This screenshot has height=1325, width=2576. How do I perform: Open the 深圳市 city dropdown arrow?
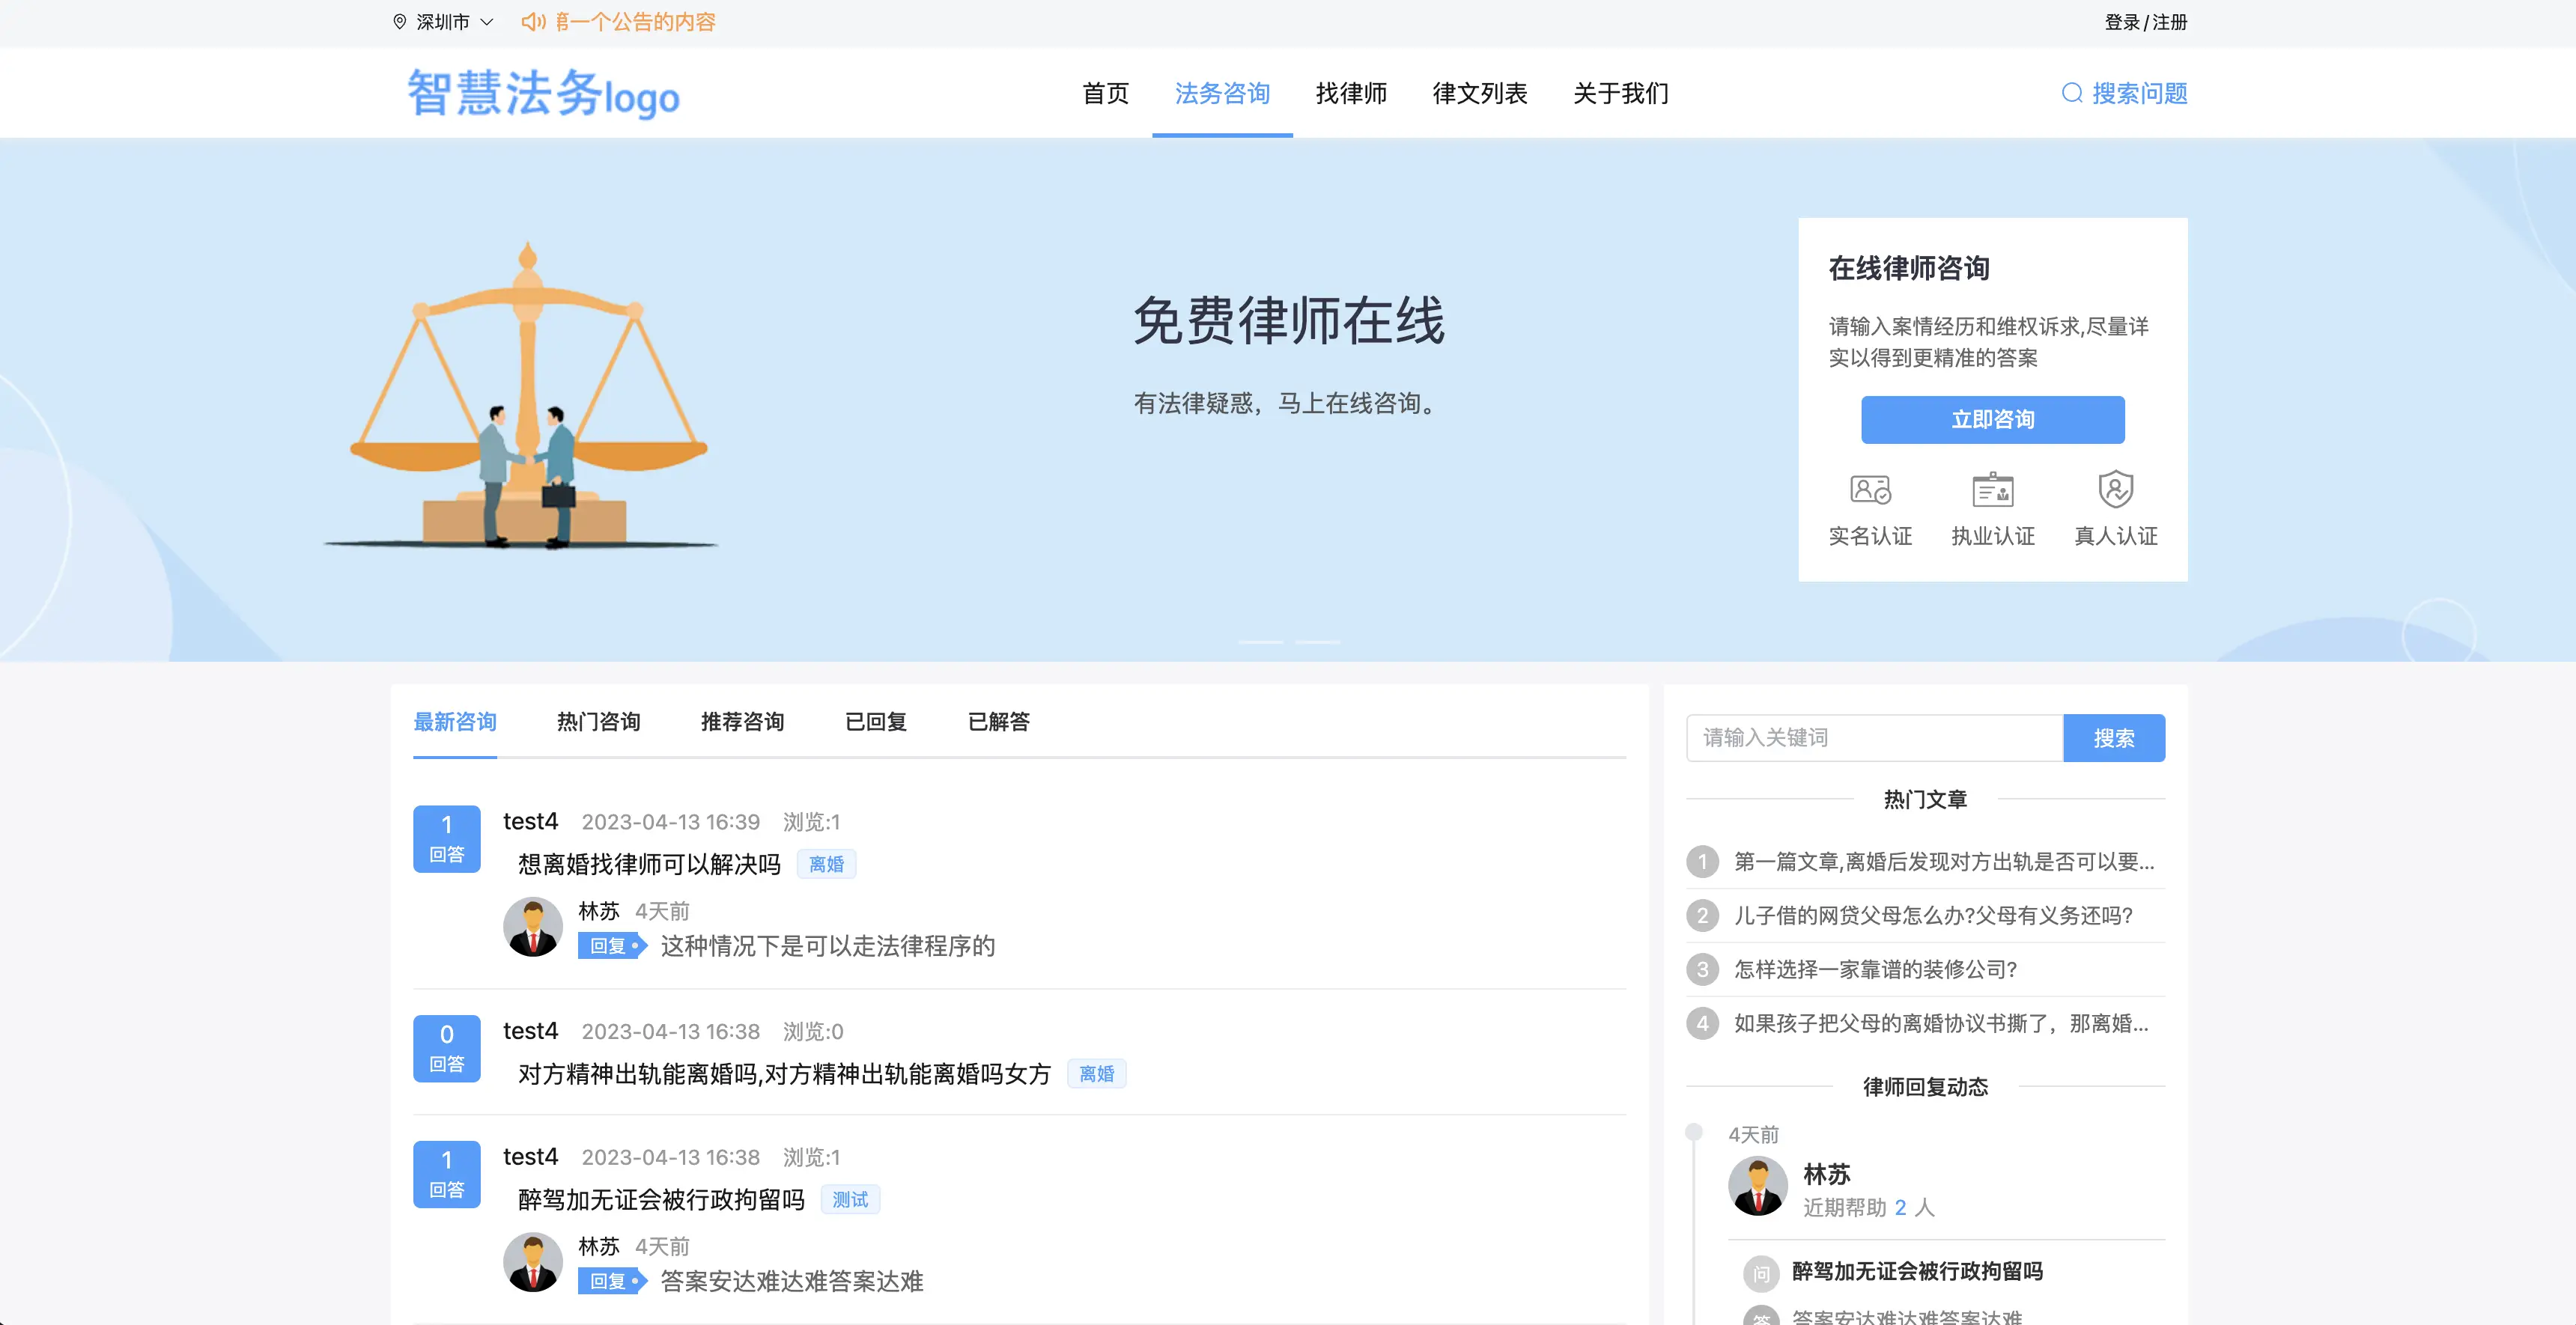pyautogui.click(x=487, y=22)
